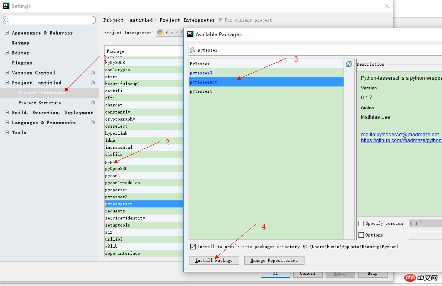Click the Help button in Settings window
442x286 pixels.
pyautogui.click(x=373, y=274)
